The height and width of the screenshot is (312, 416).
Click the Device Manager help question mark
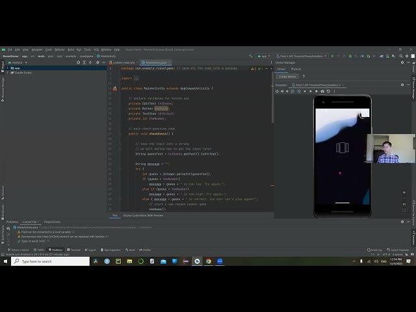tap(304, 77)
